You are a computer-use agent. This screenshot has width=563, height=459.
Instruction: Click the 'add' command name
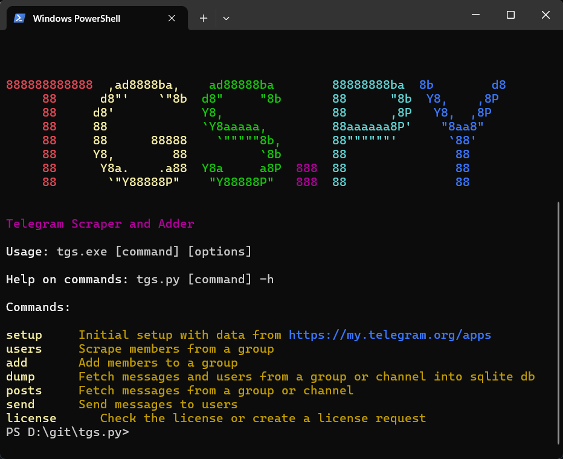17,363
